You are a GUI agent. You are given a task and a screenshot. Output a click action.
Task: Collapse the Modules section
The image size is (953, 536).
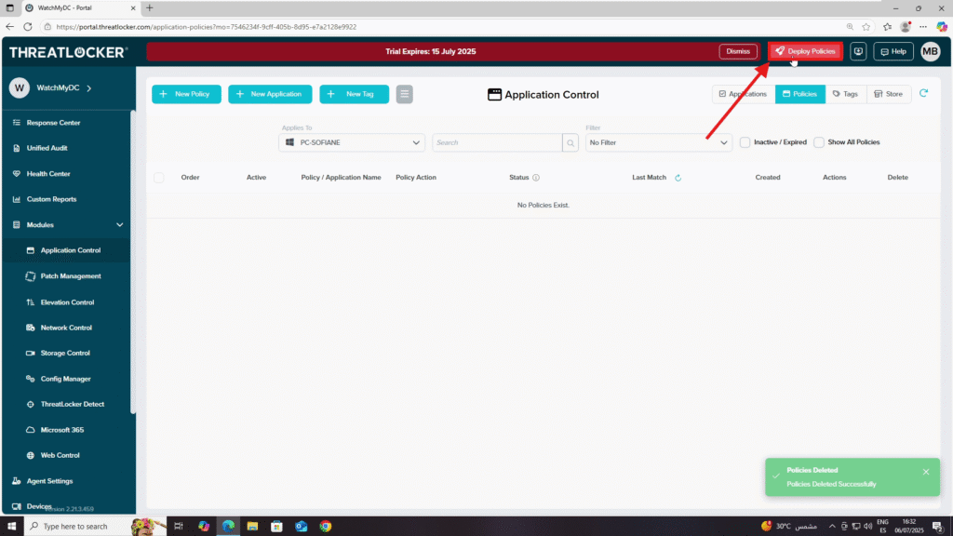[x=119, y=225]
